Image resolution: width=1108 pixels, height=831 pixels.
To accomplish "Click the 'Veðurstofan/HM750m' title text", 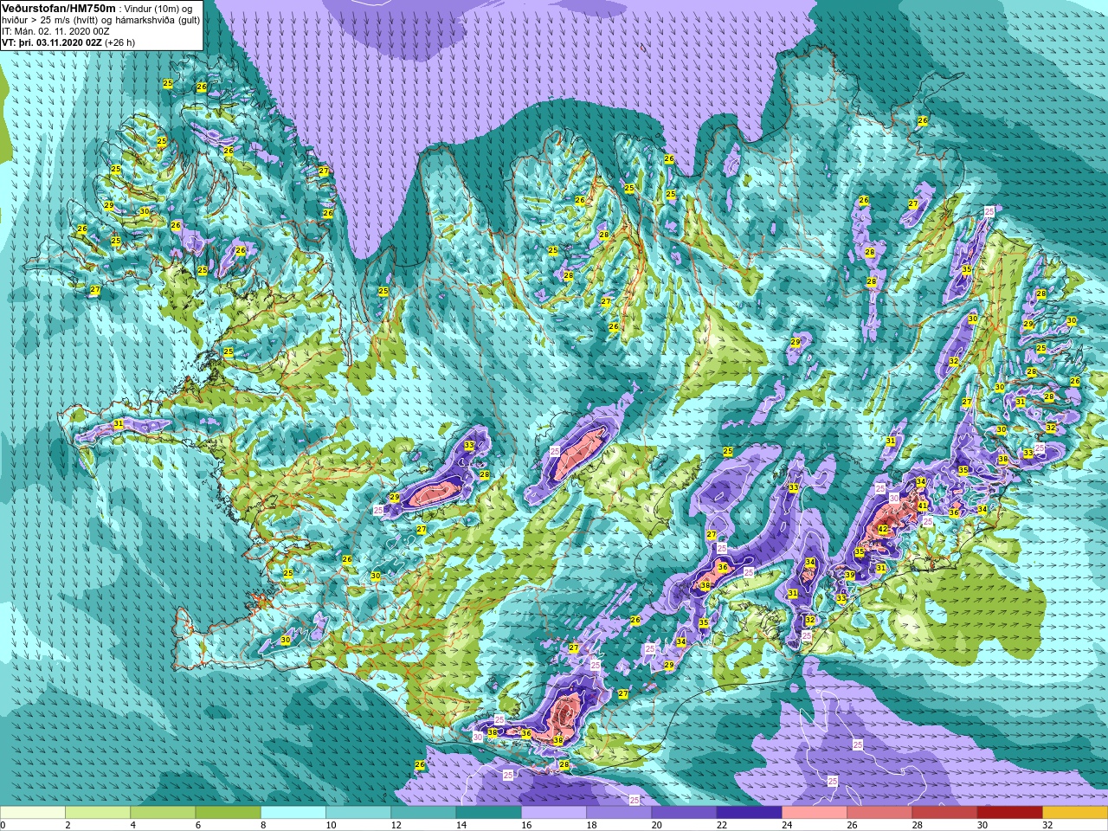I will 59,8.
